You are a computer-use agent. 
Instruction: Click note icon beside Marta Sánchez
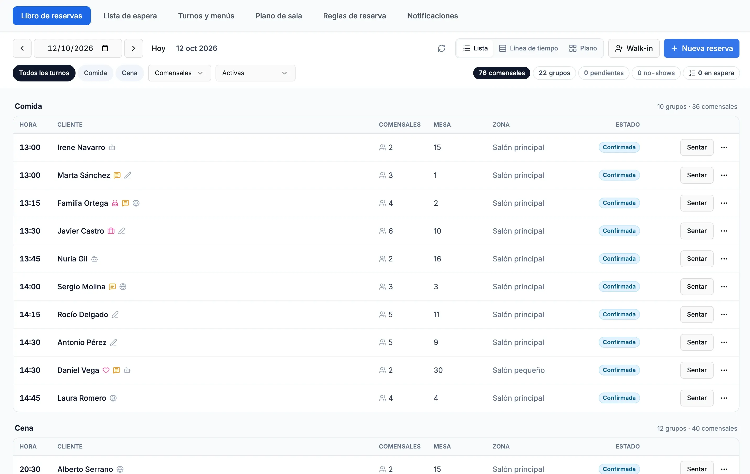coord(117,175)
